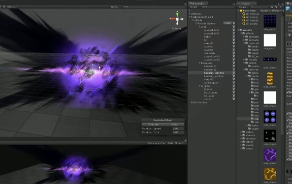Image resolution: width=292 pixels, height=184 pixels.
Task: Collapse the Assets root folder
Action: coord(238,30)
